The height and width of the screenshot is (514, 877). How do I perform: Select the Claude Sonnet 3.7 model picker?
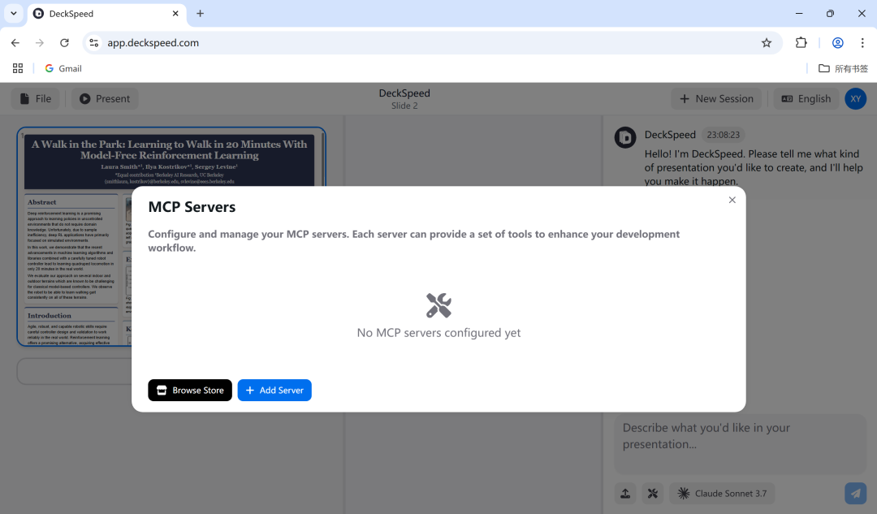pyautogui.click(x=722, y=494)
